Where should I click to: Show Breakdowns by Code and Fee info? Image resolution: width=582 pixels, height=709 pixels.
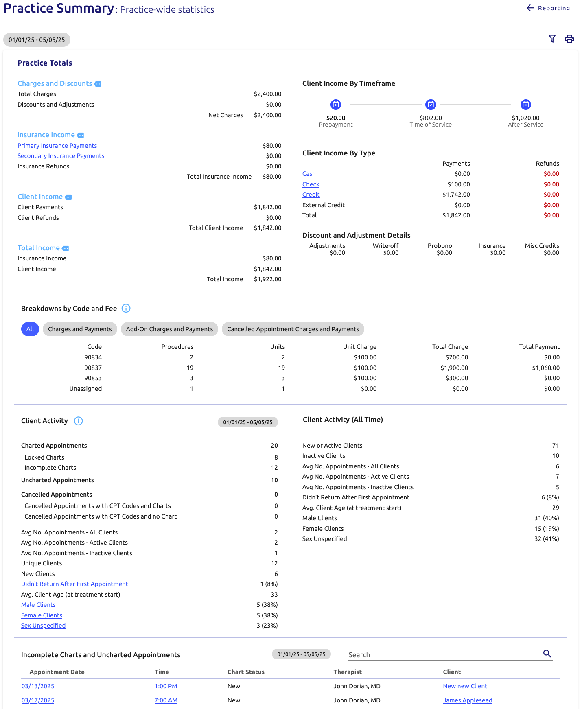[126, 308]
